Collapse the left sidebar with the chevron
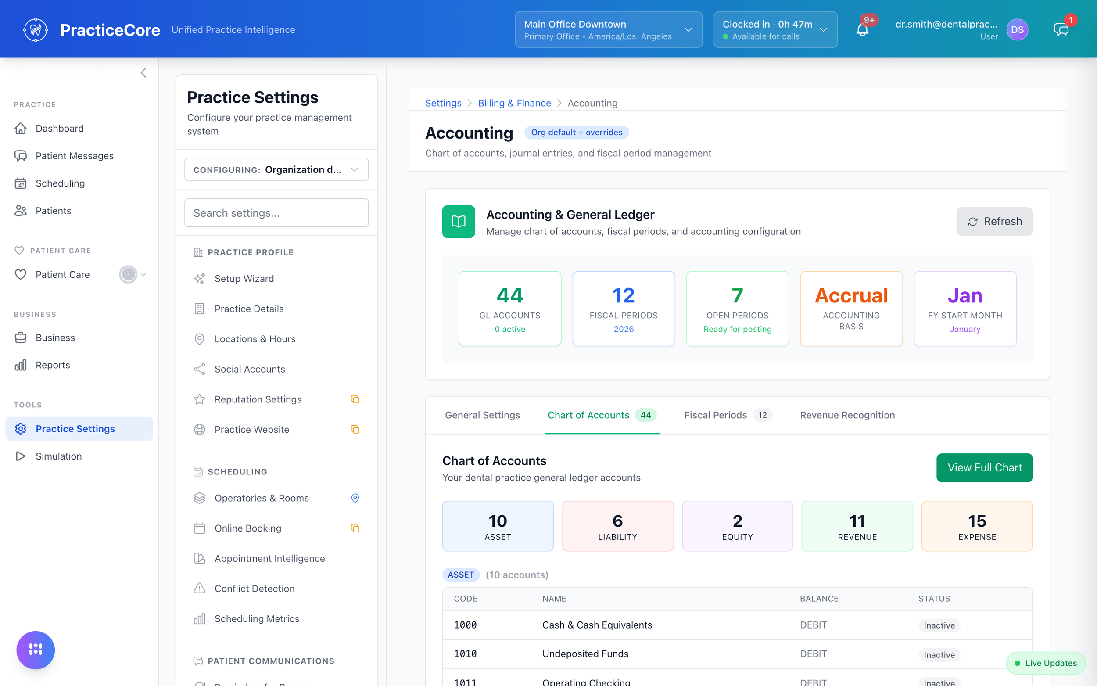The height and width of the screenshot is (686, 1097). [x=143, y=72]
